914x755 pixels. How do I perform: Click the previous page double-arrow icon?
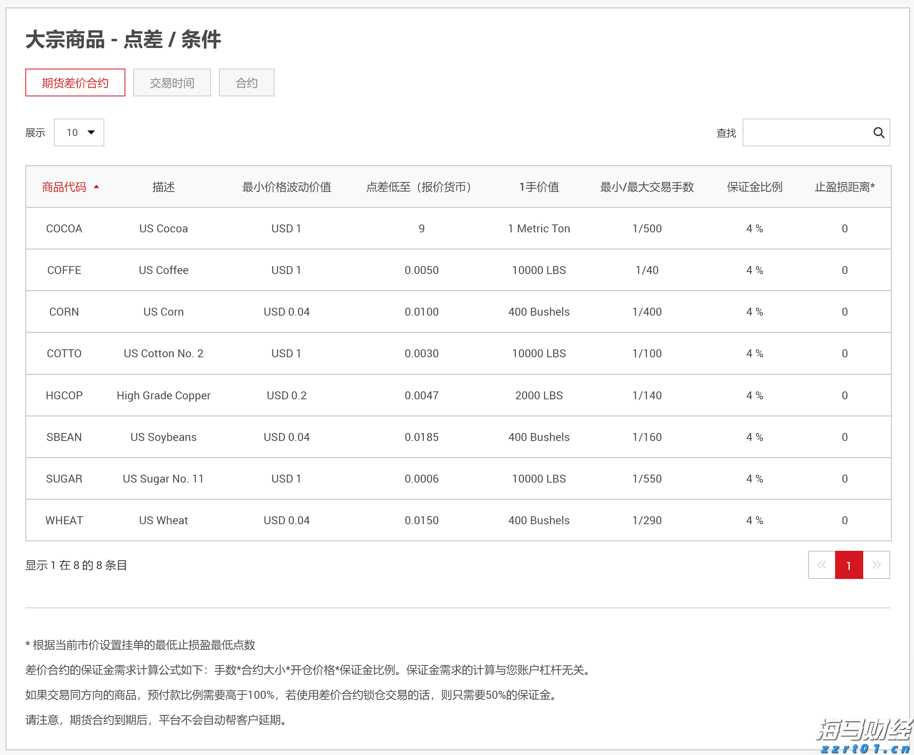point(821,565)
